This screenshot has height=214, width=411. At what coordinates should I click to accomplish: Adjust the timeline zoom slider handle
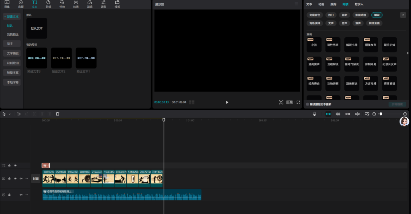click(380, 114)
